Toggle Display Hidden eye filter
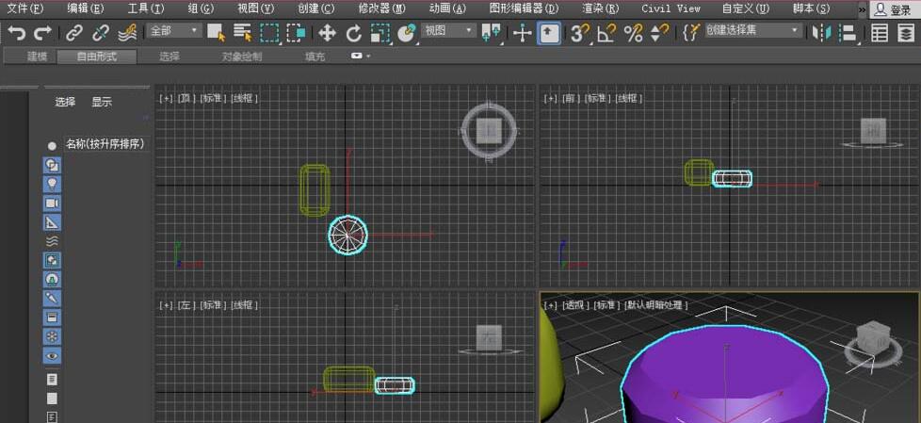The image size is (921, 423). click(x=52, y=355)
